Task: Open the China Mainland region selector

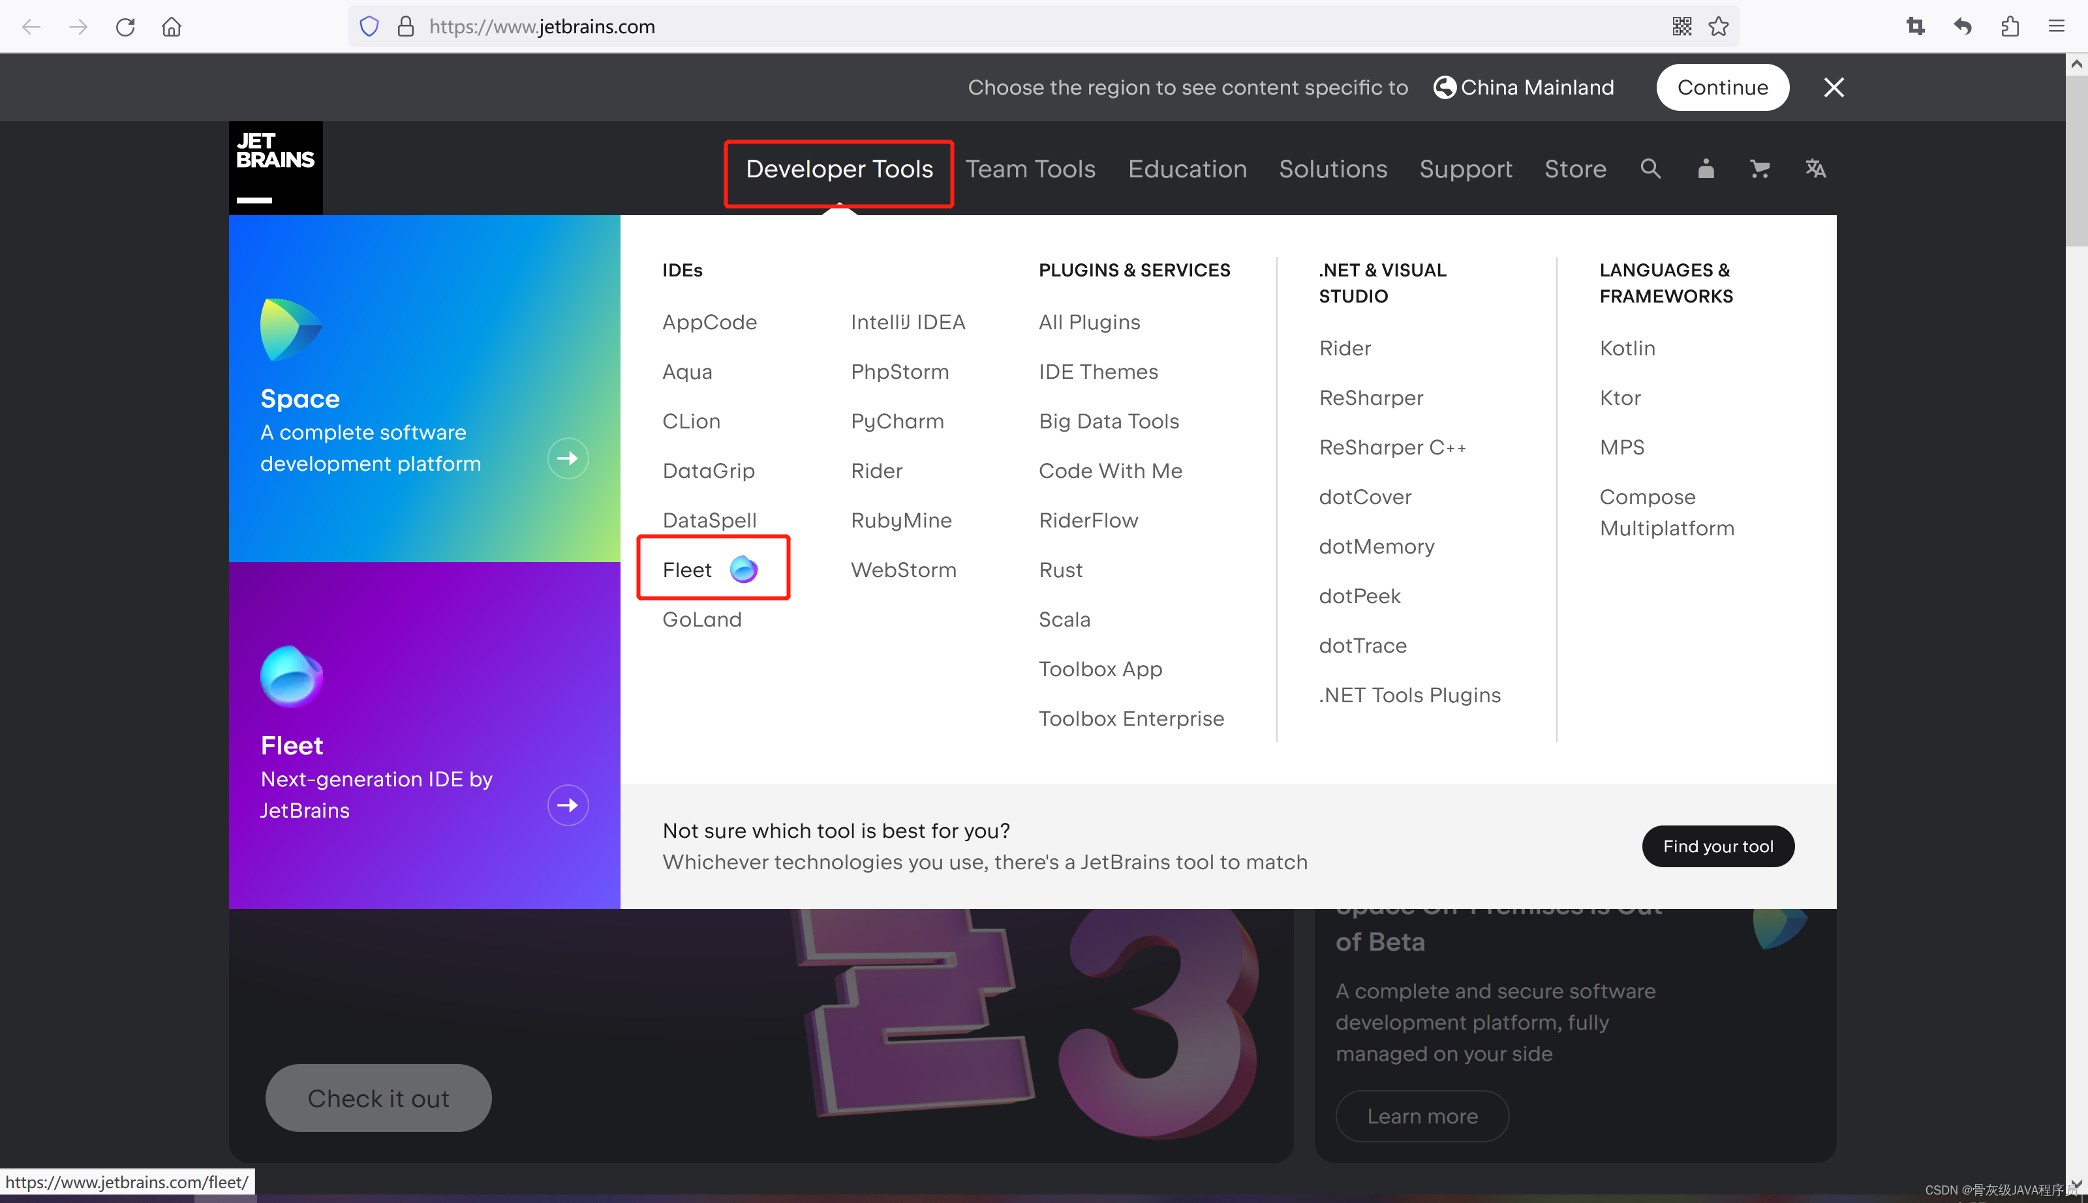Action: click(x=1524, y=87)
